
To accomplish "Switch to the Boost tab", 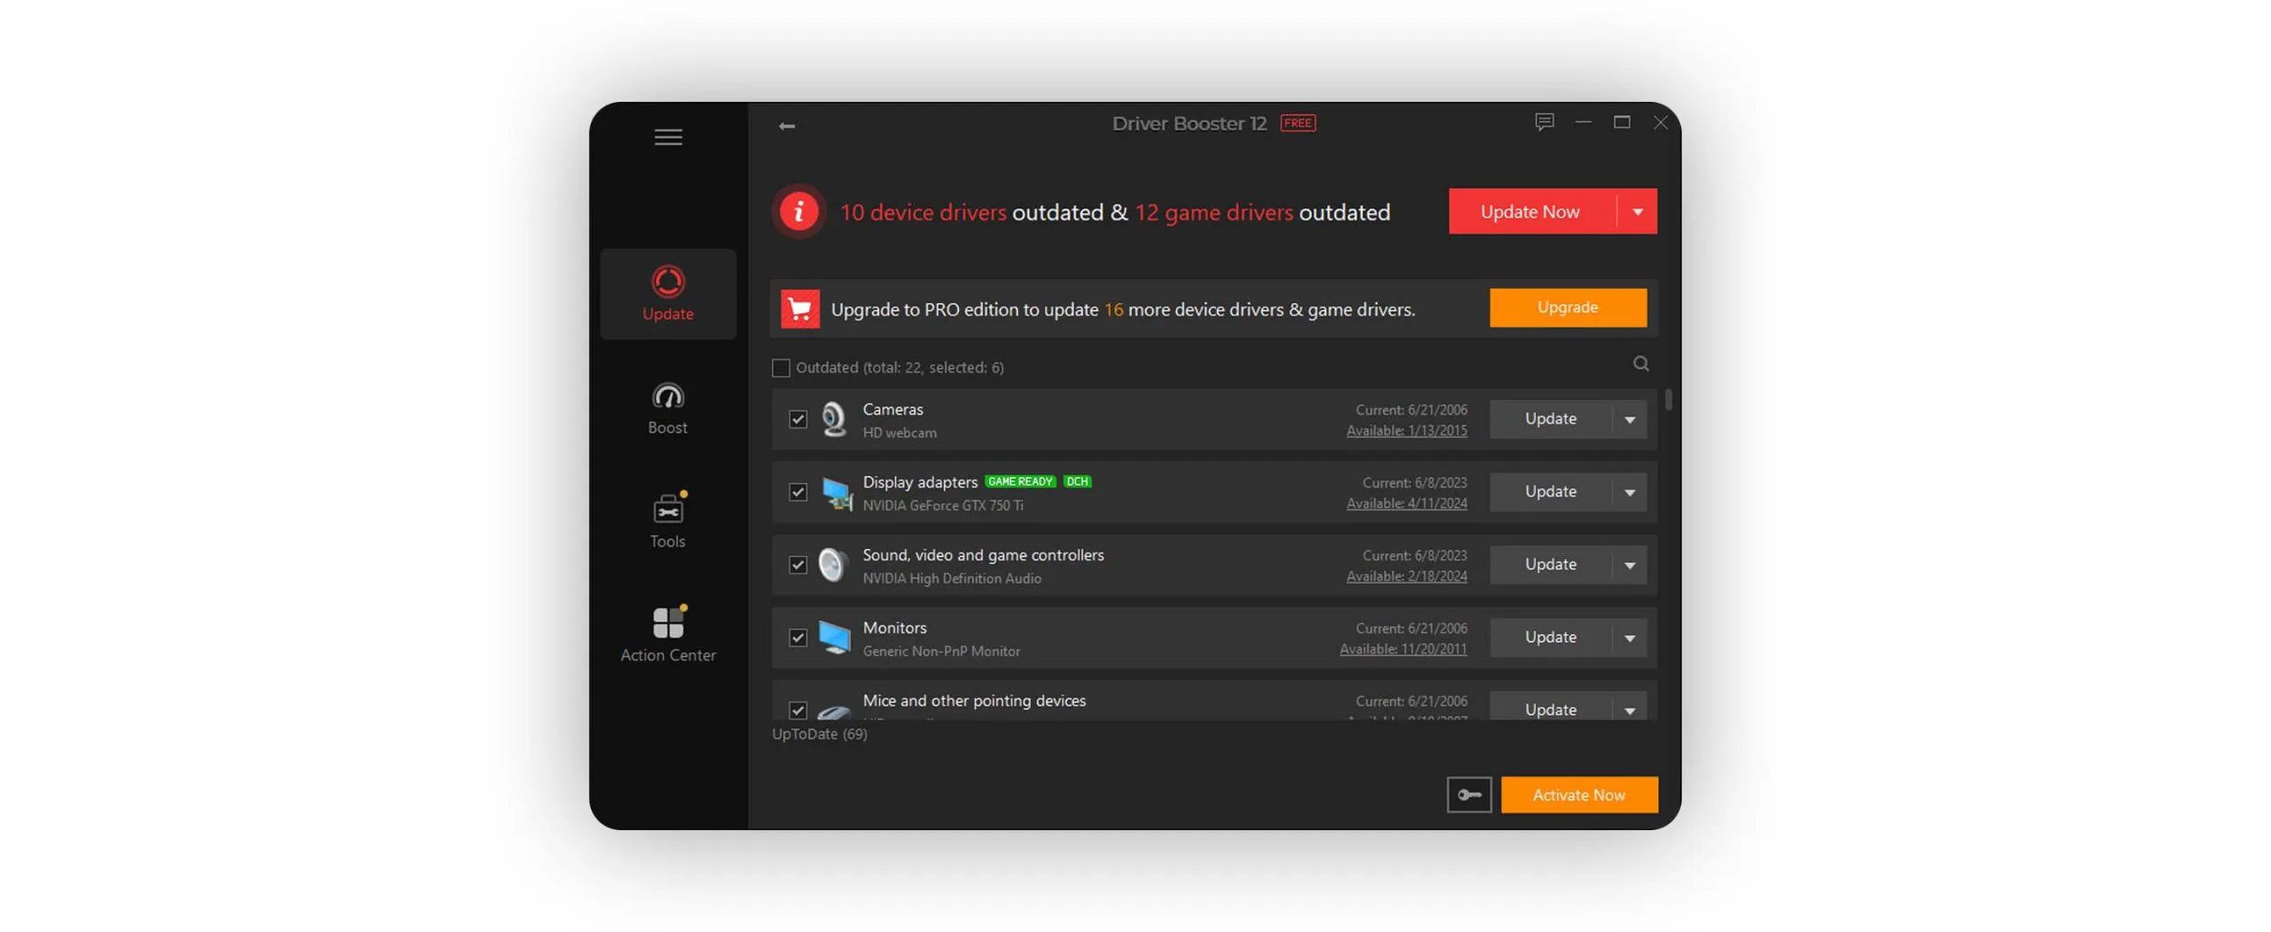I will (x=667, y=408).
